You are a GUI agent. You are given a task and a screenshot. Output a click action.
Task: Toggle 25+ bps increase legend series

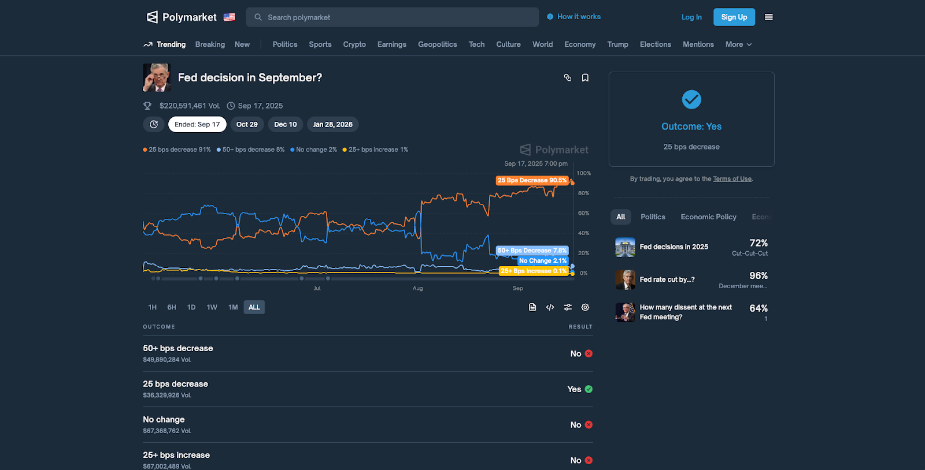coord(375,150)
